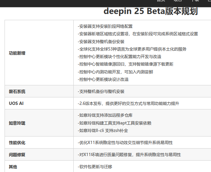Click the line 安装器支持整机备份安装
The height and width of the screenshot is (172, 211).
click(x=101, y=41)
